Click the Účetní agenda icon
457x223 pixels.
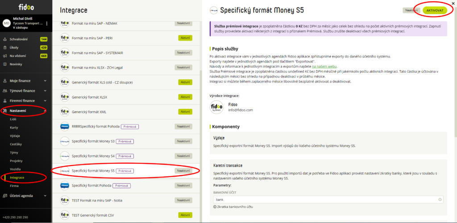(x=4, y=196)
